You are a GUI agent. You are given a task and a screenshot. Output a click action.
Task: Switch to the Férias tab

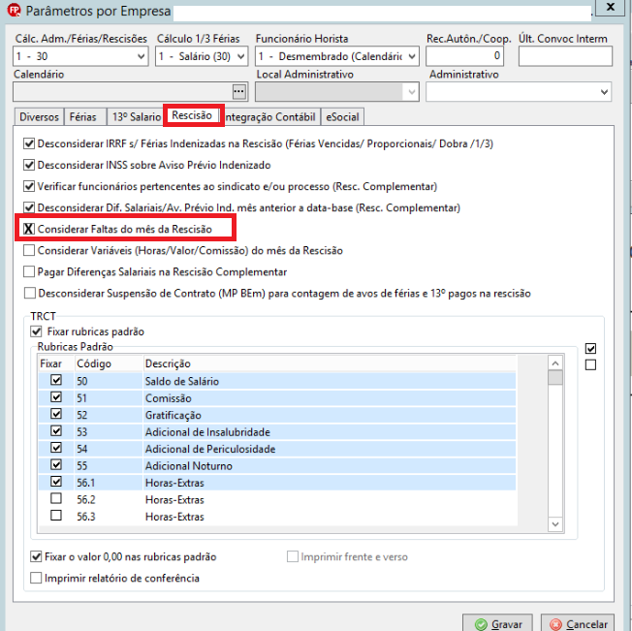83,117
